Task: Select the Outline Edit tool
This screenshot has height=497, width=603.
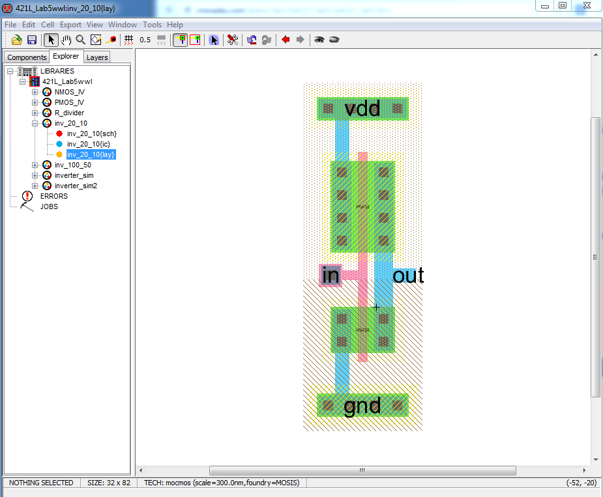Action: [96, 40]
